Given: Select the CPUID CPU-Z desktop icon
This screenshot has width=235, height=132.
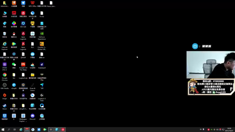Looking at the screenshot, I should [x=5, y=67].
